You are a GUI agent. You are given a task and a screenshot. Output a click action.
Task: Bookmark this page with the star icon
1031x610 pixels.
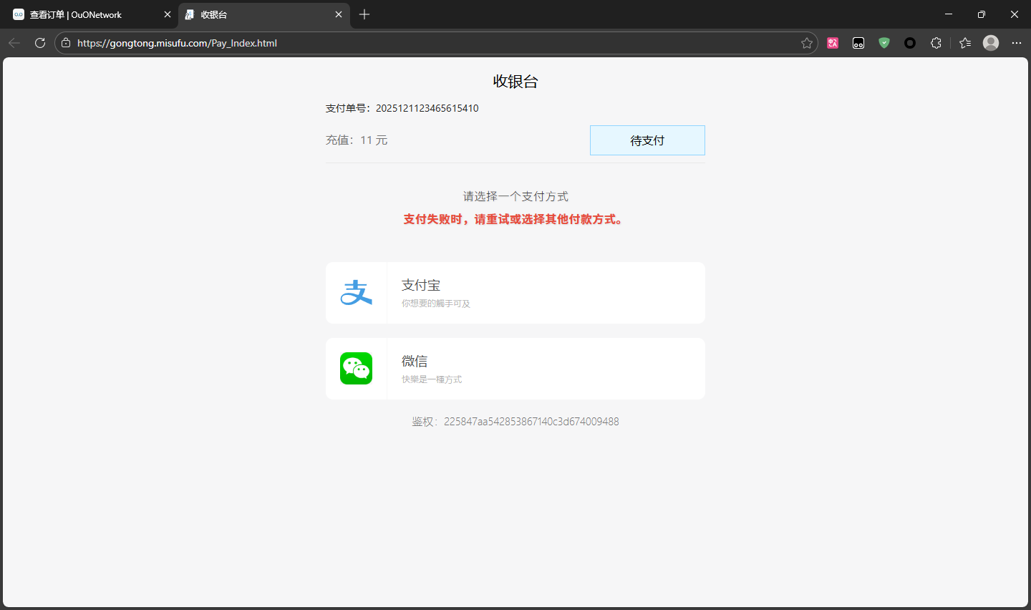pyautogui.click(x=807, y=43)
